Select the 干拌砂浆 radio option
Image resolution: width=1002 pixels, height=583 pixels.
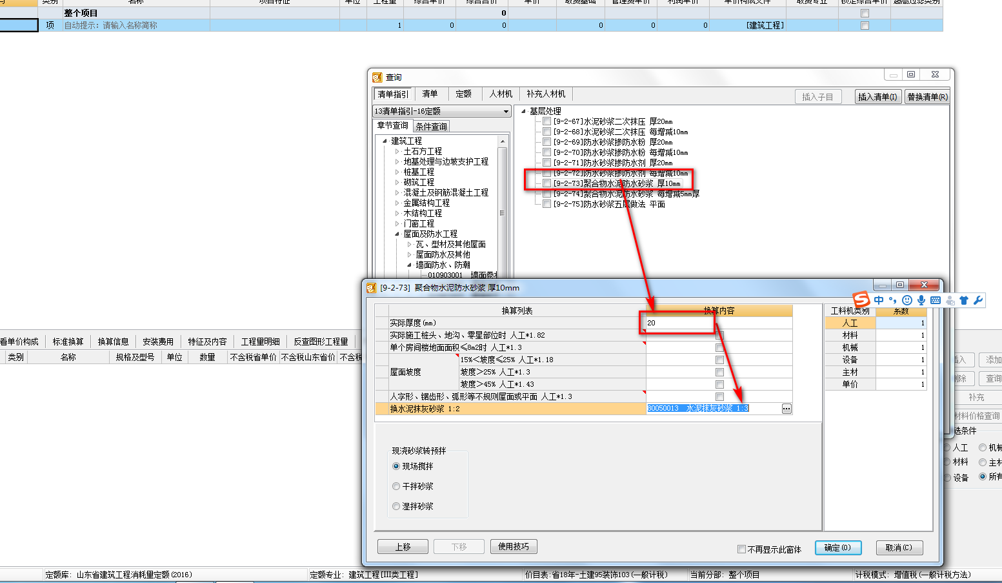point(396,486)
